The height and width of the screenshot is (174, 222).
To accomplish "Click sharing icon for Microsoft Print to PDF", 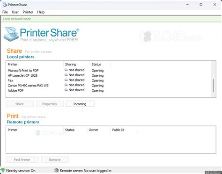I will click(66, 70).
